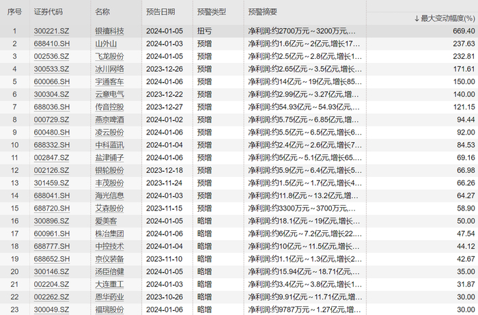Screen dimensions: 478x315
Task: Select row number 10
Action: pos(14,145)
